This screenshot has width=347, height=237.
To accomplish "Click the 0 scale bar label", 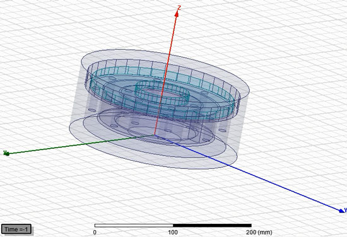I will coord(95,233).
